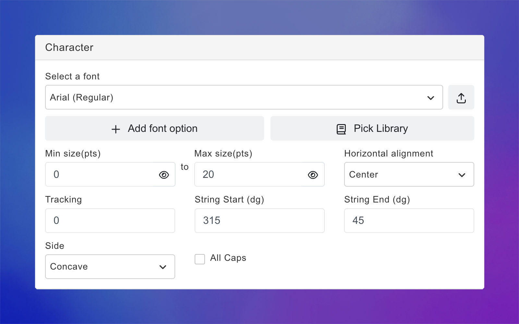519x324 pixels.
Task: Toggle the eye icon in Min size field
Action: (x=164, y=175)
